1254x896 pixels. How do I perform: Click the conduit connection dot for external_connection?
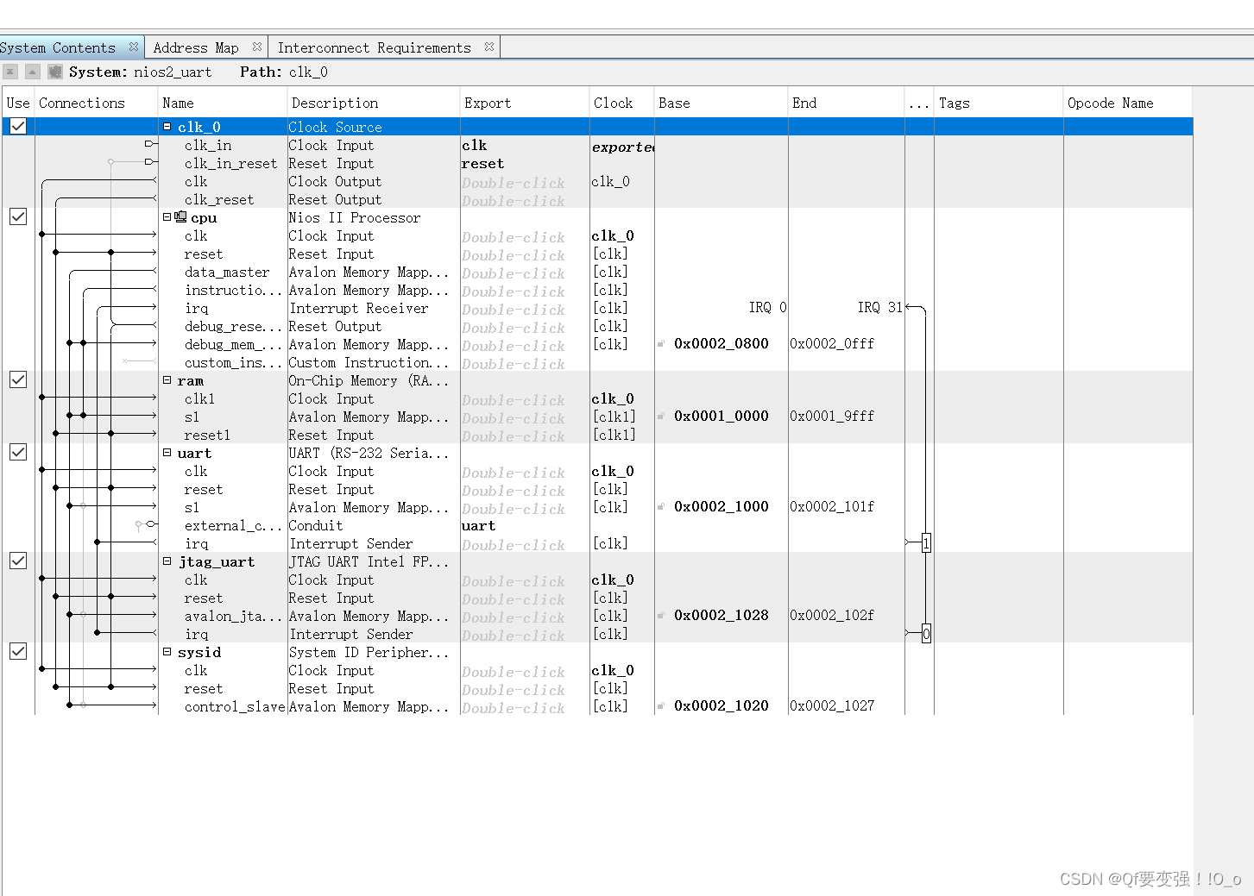[139, 524]
